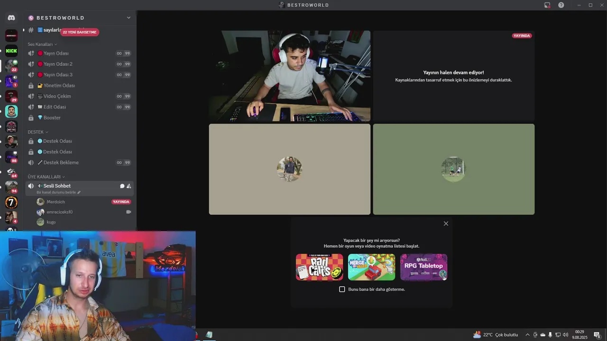Join the Edit Odası voice channel
The image size is (607, 341).
(79, 107)
